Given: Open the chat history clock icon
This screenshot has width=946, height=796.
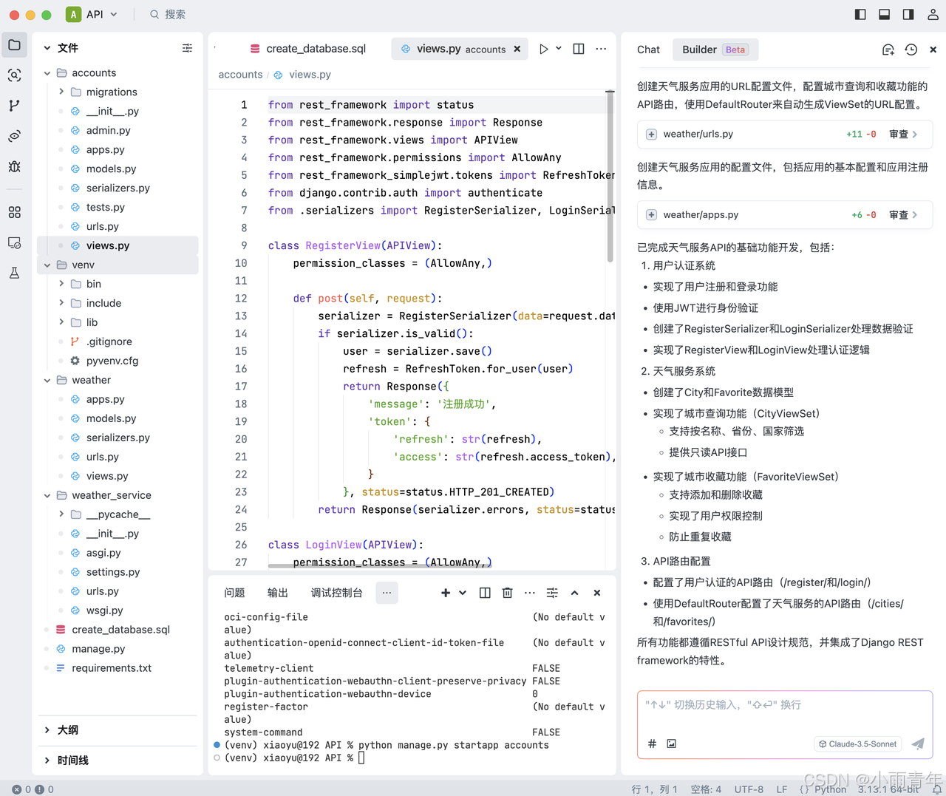Looking at the screenshot, I should click(911, 50).
